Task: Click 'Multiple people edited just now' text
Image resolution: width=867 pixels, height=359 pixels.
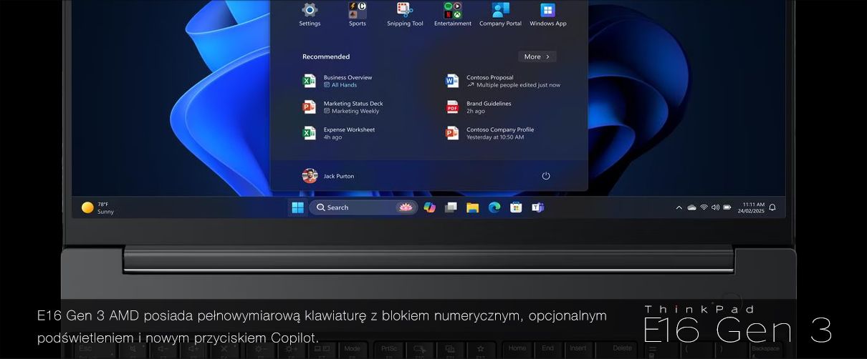Action: click(x=519, y=85)
